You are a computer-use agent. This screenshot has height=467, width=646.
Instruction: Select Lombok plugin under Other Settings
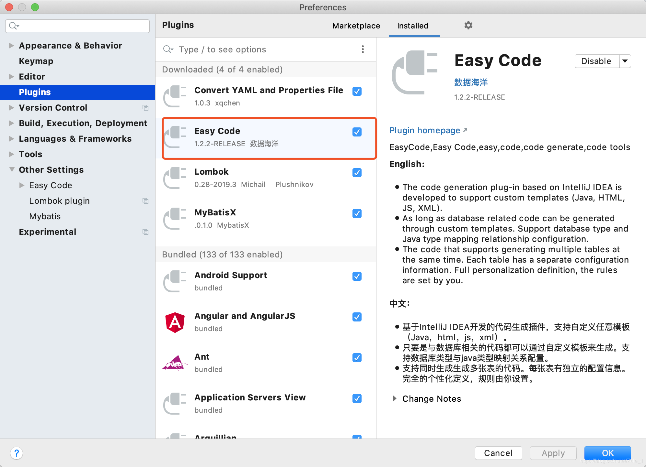point(59,201)
